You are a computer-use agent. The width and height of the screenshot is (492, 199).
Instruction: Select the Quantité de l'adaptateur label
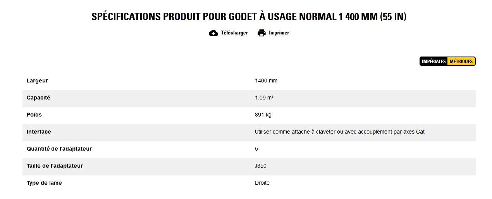click(59, 149)
